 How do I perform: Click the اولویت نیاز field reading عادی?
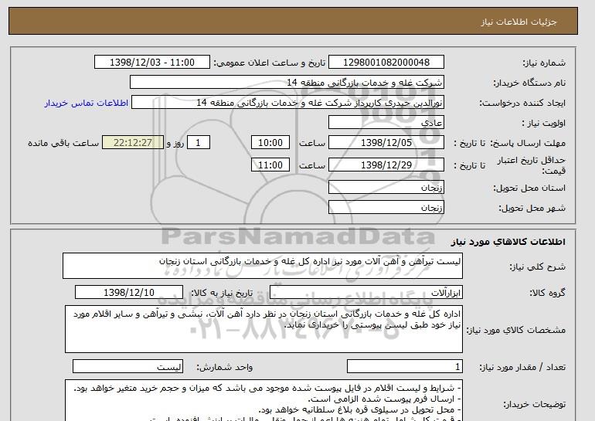coord(386,123)
